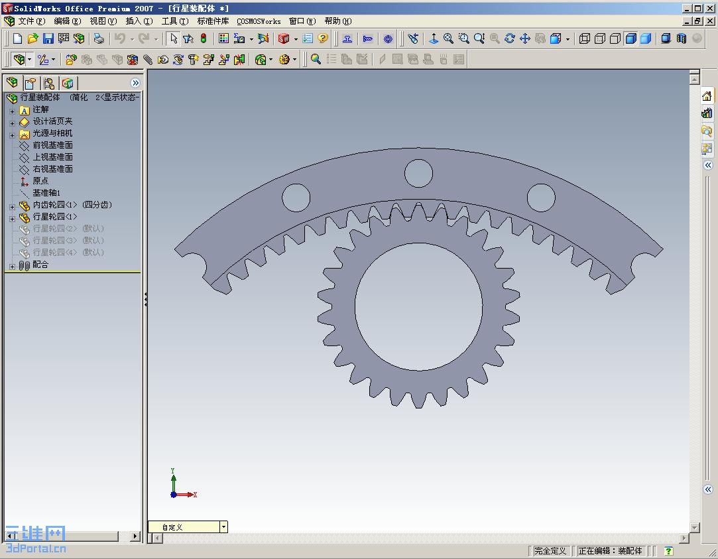Expand the 设计活页夹 node

pyautogui.click(x=13, y=123)
